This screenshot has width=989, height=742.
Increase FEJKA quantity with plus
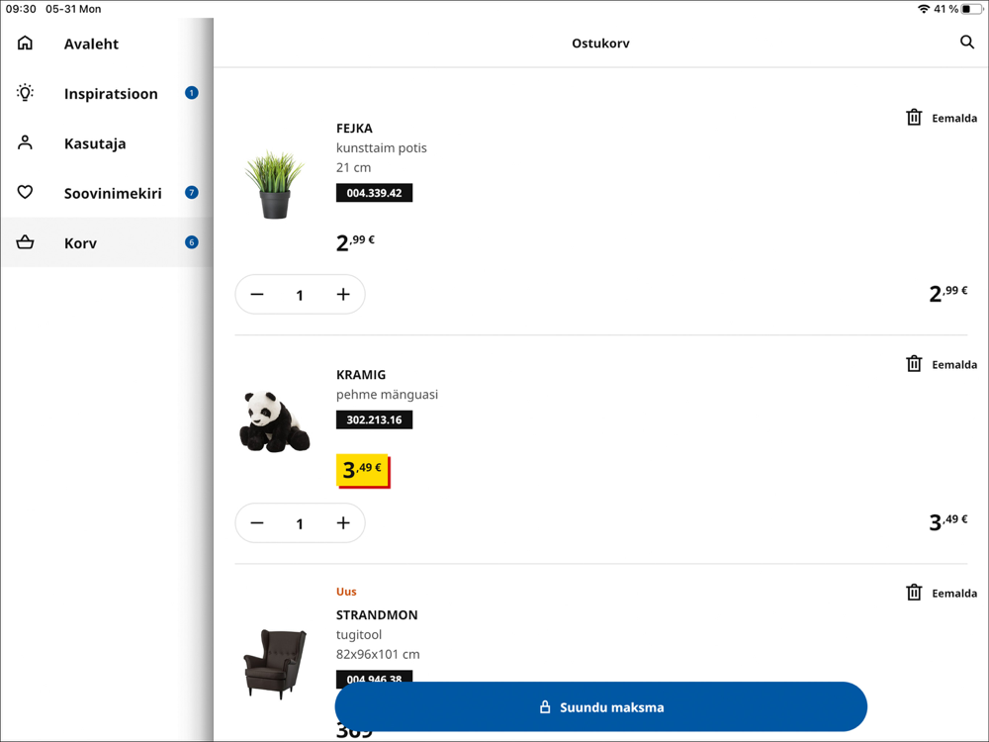point(343,295)
